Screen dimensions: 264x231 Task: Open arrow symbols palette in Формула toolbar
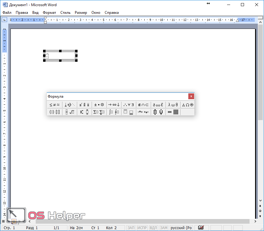[x=114, y=105]
